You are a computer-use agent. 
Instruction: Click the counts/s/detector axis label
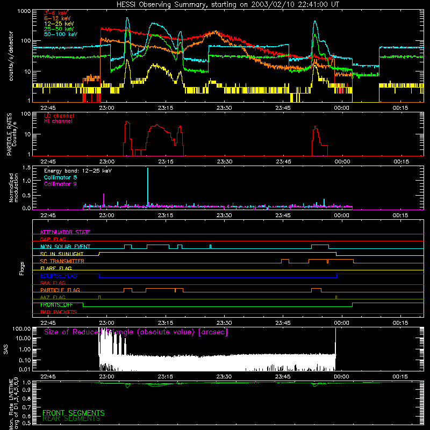[11, 56]
